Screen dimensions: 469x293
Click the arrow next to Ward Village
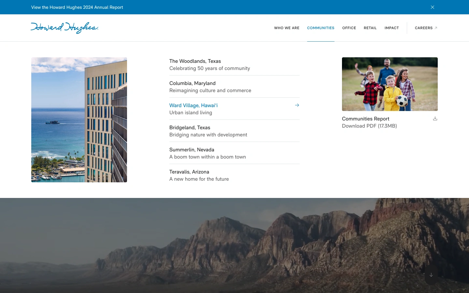[297, 105]
